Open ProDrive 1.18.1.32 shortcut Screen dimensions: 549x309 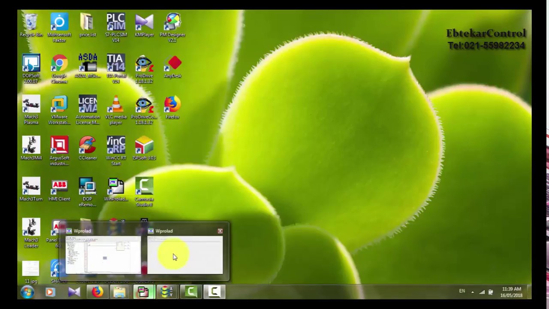(144, 69)
